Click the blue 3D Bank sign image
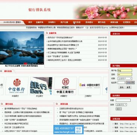 click(41, 86)
